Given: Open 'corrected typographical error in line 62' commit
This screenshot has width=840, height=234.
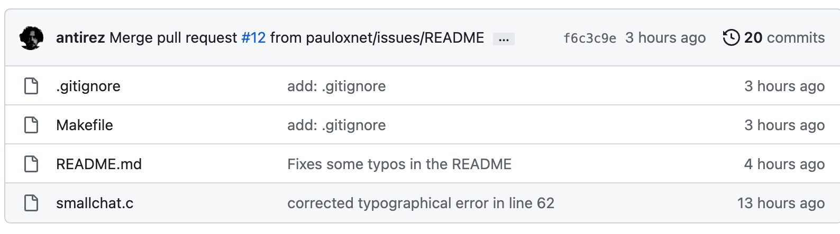Looking at the screenshot, I should click(421, 203).
